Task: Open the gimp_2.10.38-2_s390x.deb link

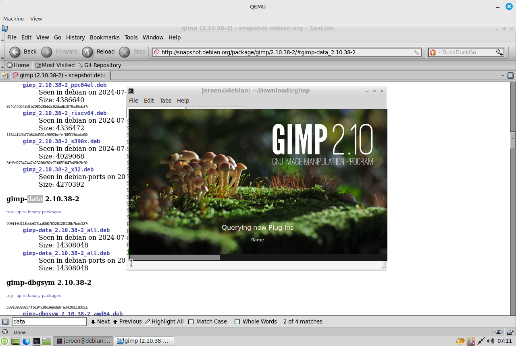Action: pos(61,141)
